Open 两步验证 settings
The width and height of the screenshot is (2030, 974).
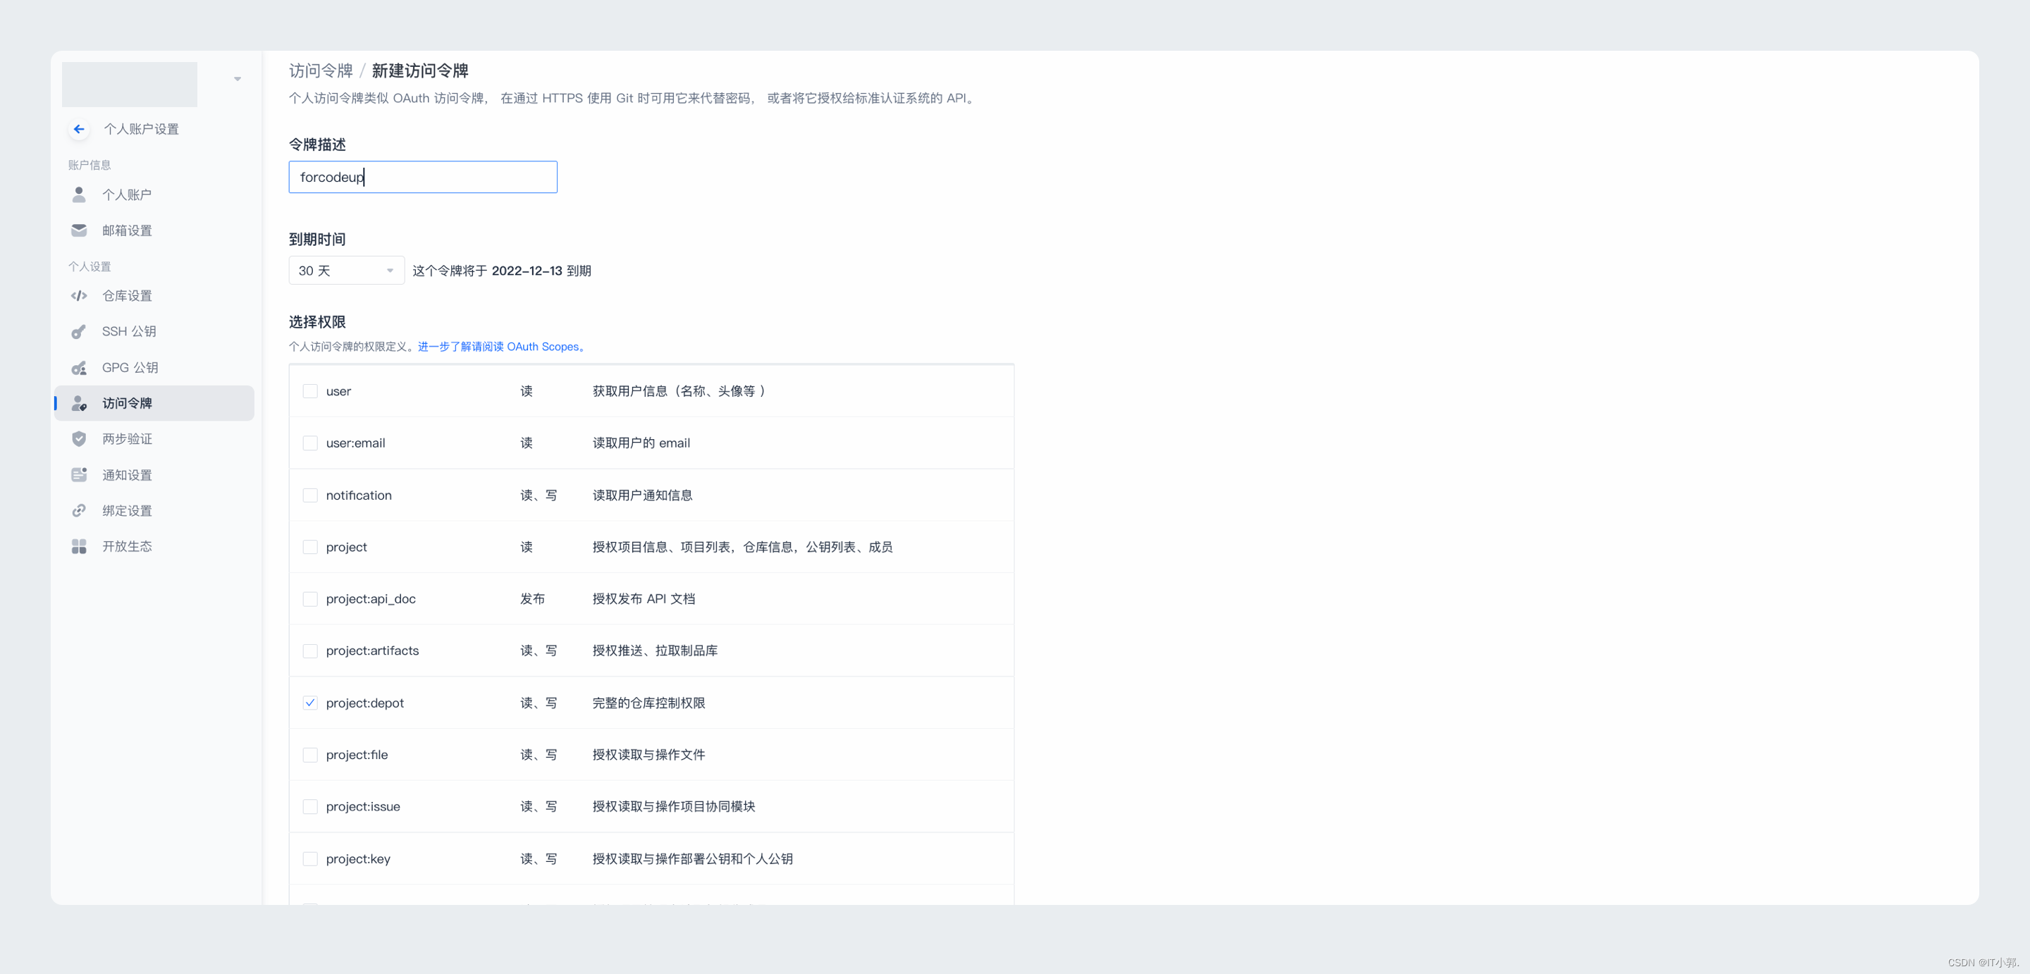tap(154, 439)
